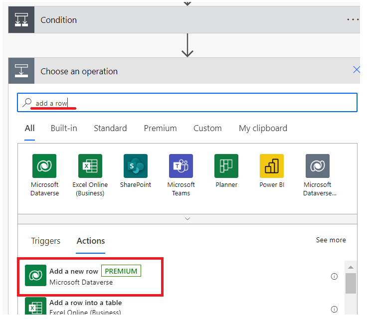Show info for Add a row into a table
367x320 pixels.
coord(334,309)
